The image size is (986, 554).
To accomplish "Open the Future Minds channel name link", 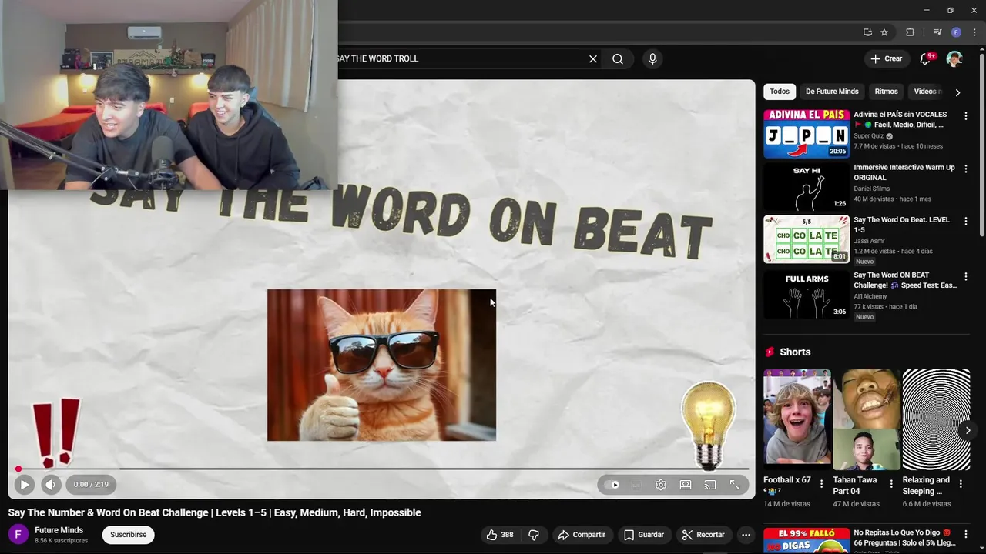I will [x=59, y=530].
